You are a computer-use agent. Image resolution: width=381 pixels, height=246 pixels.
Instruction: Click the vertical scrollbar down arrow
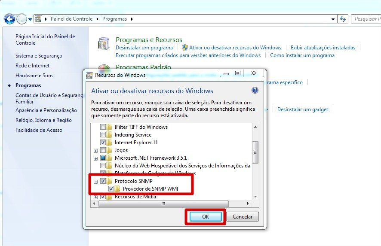tap(255, 197)
